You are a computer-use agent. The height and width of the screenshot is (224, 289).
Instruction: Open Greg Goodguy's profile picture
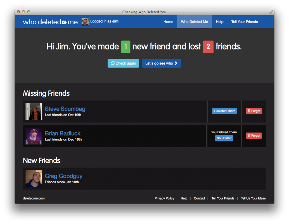click(34, 179)
